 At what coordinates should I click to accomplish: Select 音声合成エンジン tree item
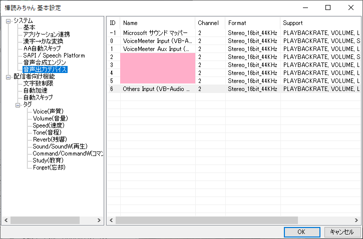[x=45, y=62]
